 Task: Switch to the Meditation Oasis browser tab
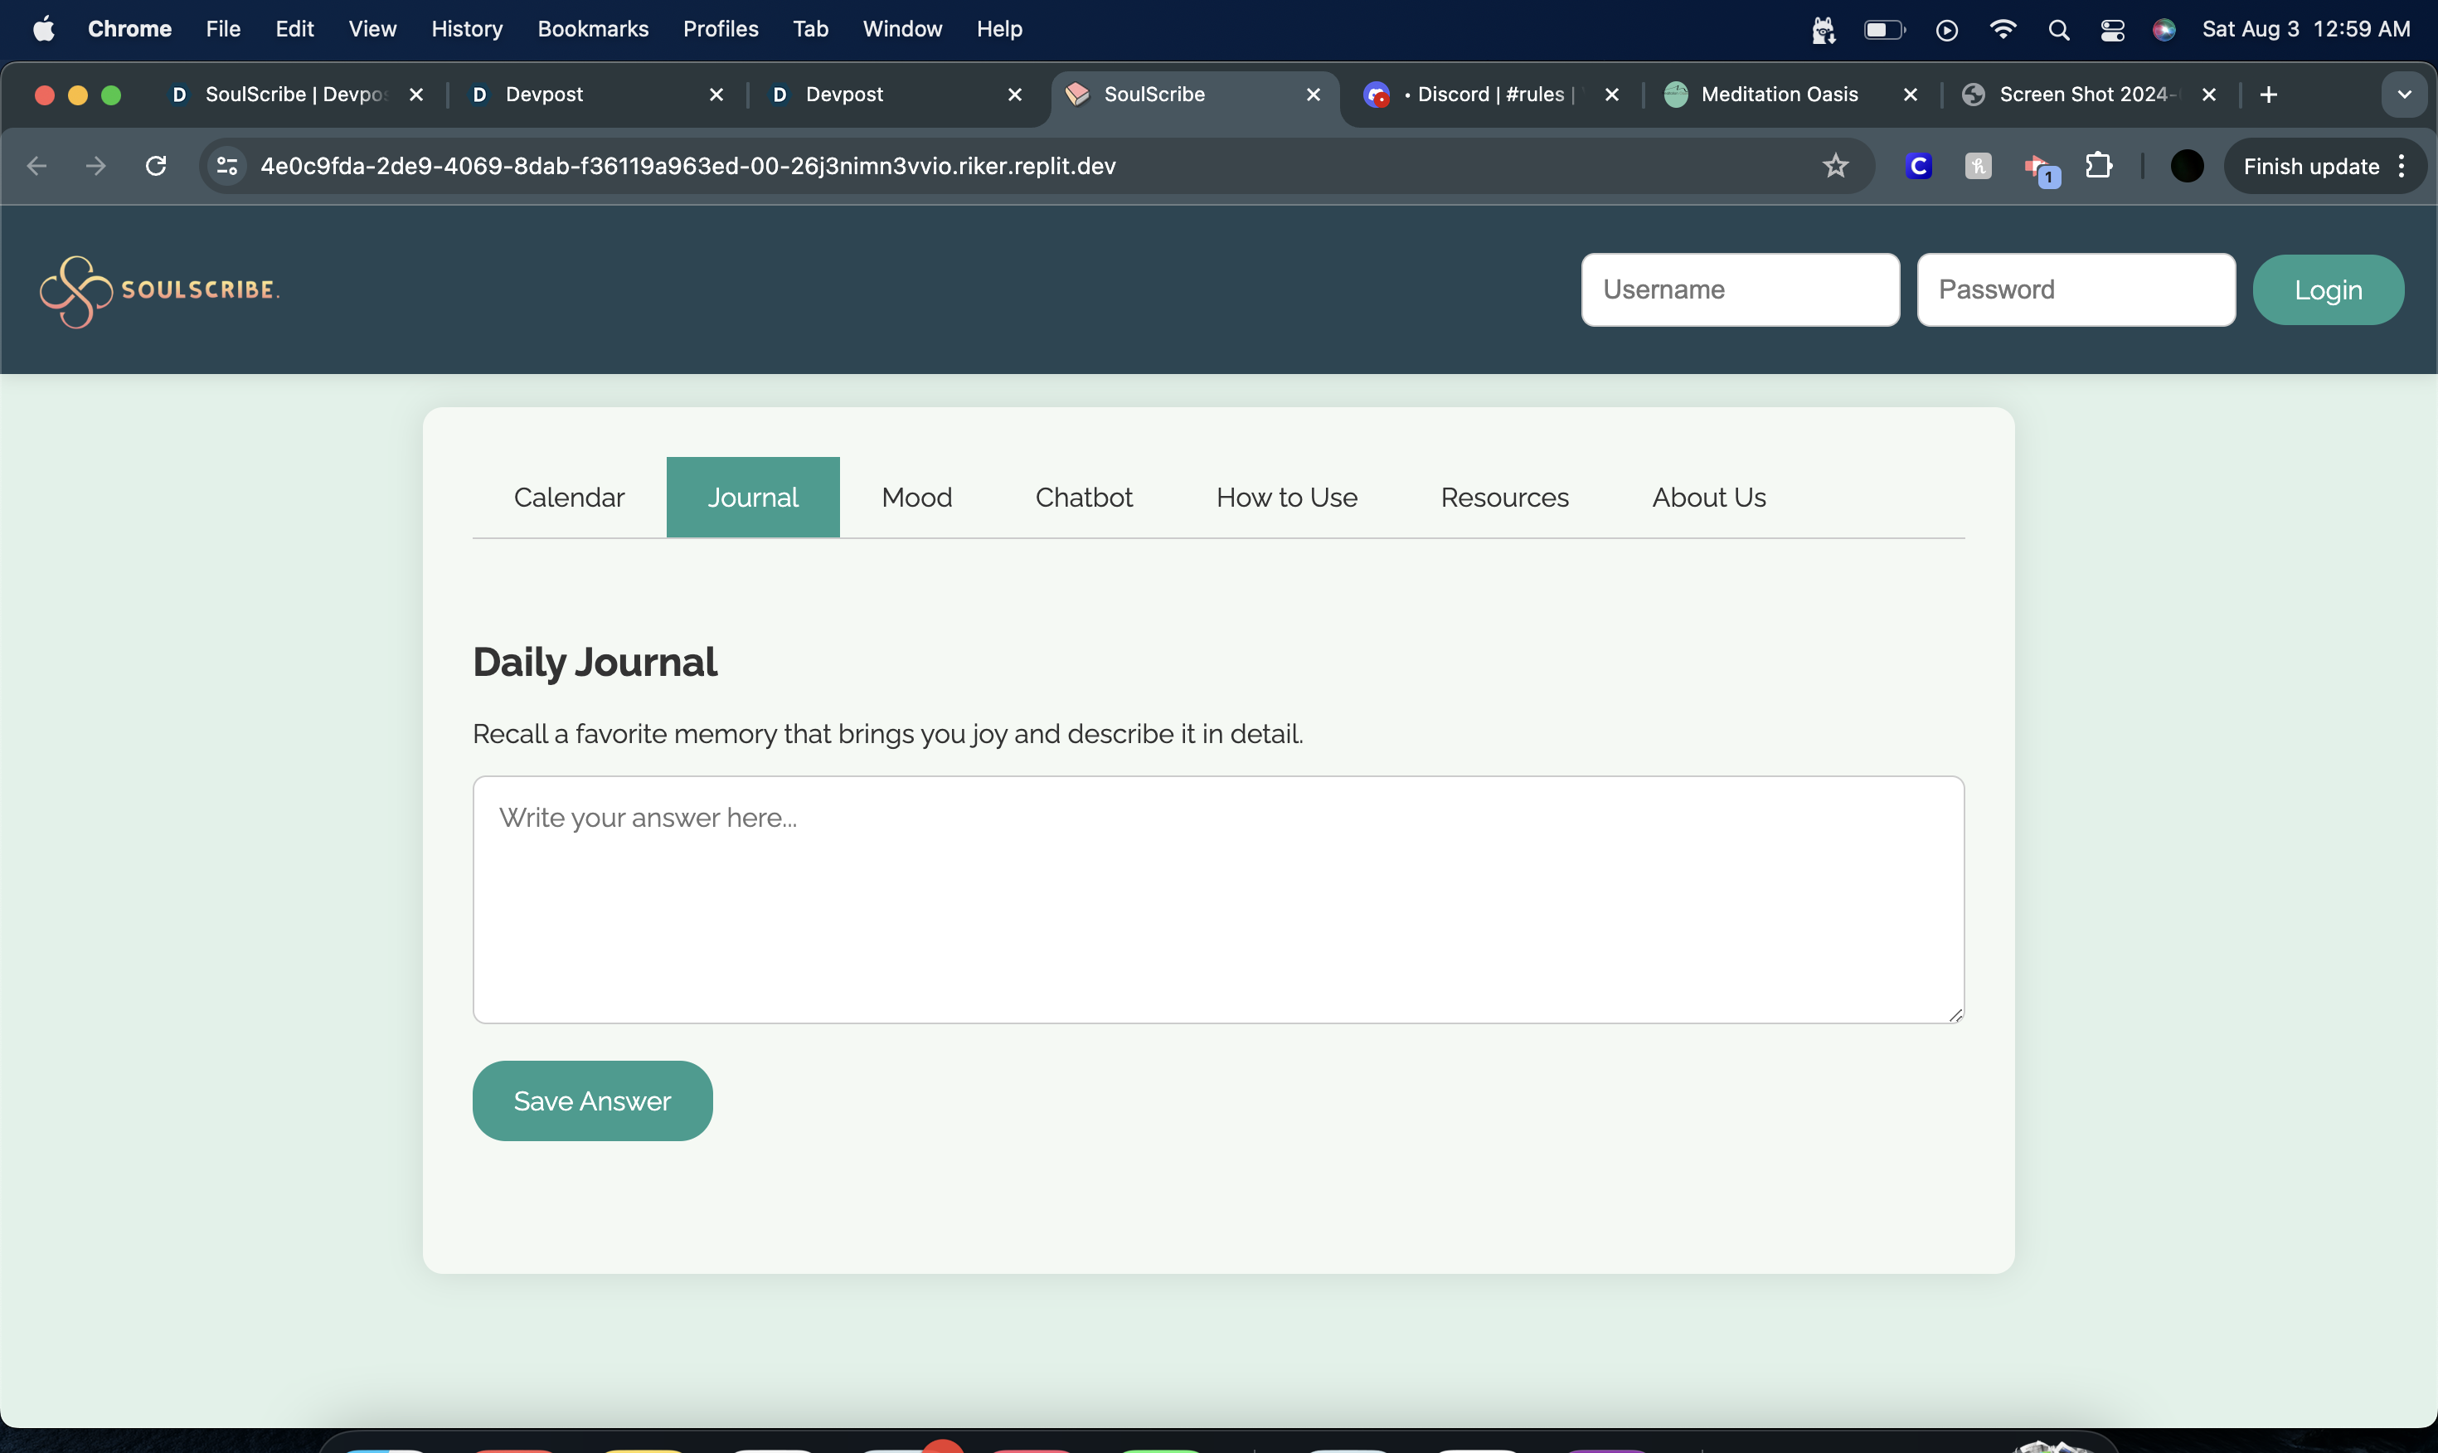pyautogui.click(x=1779, y=94)
